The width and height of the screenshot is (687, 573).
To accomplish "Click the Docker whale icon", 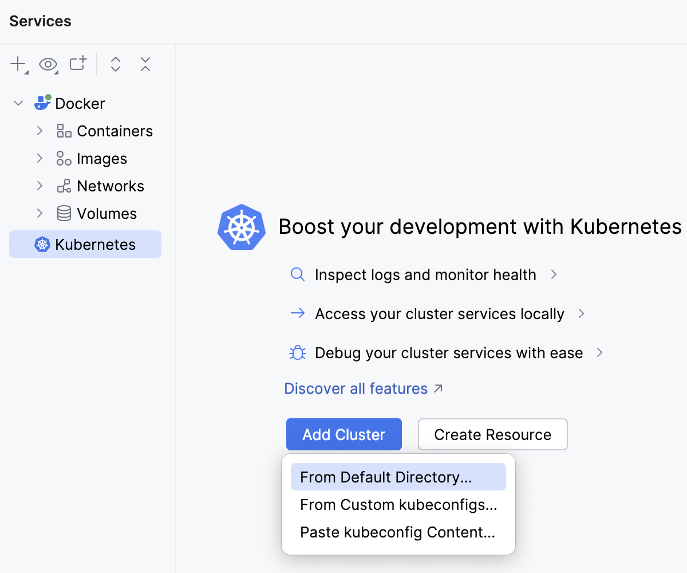I will click(43, 103).
